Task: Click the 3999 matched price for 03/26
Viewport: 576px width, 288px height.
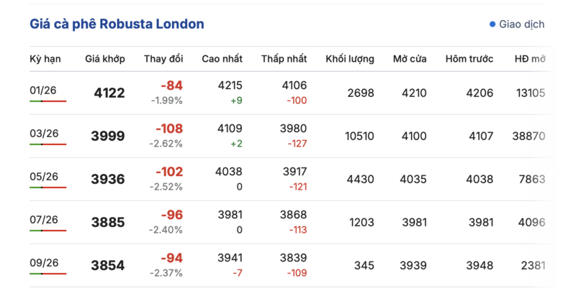Action: [x=108, y=136]
